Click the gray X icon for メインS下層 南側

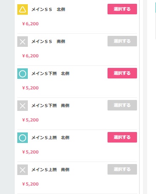(x=22, y=105)
